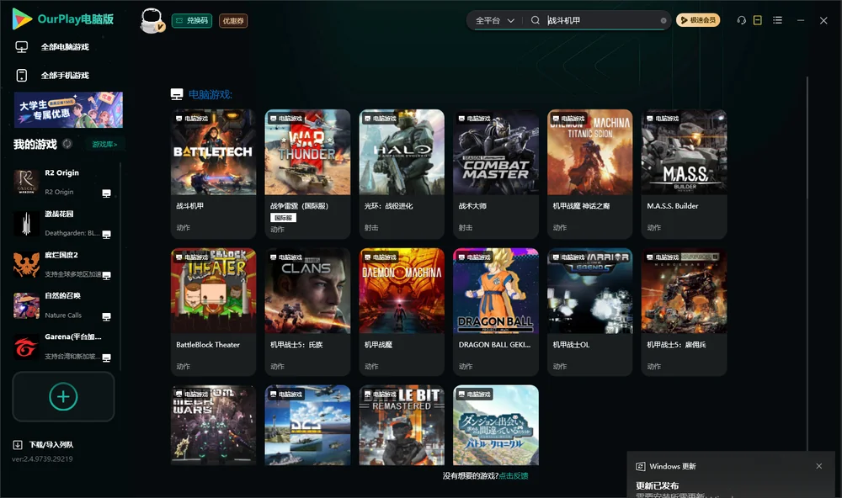The width and height of the screenshot is (842, 498).
Task: Click the 极速会员 membership button
Action: click(x=698, y=20)
